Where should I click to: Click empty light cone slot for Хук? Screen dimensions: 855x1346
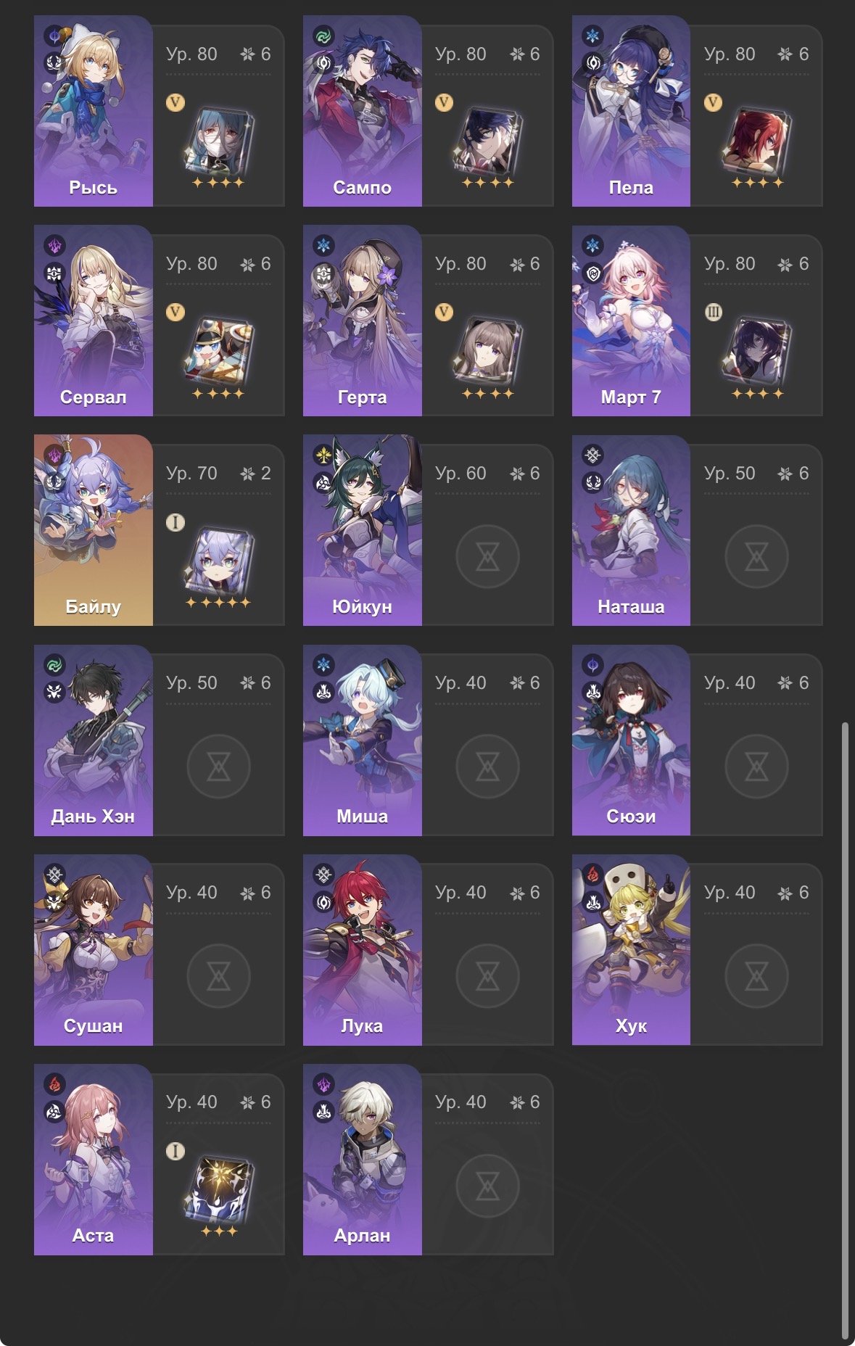[756, 976]
